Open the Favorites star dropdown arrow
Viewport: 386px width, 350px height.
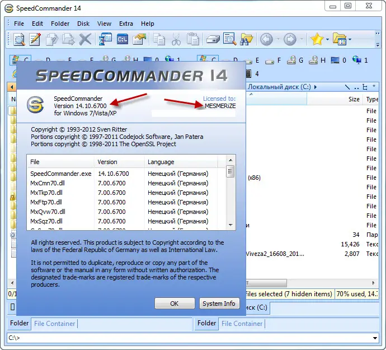327,39
